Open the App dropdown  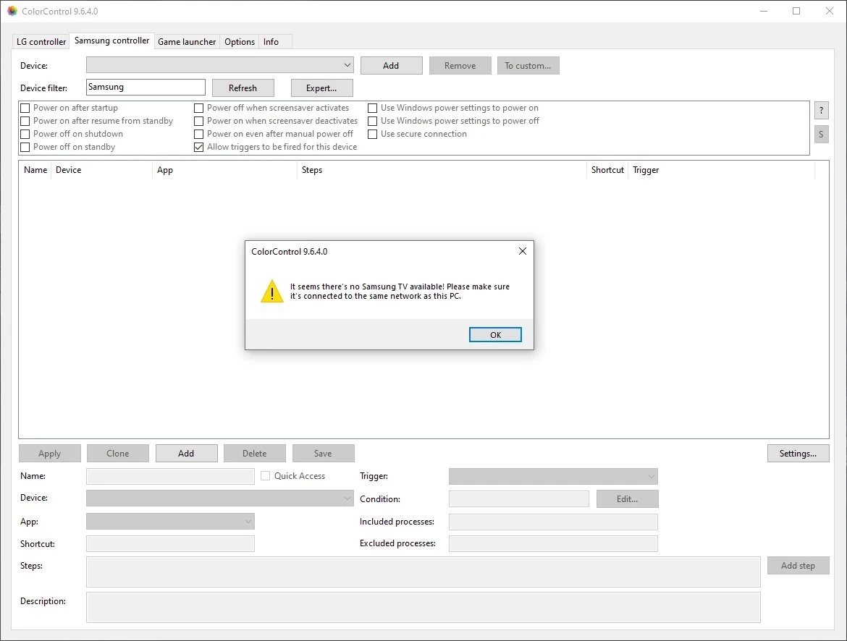170,522
